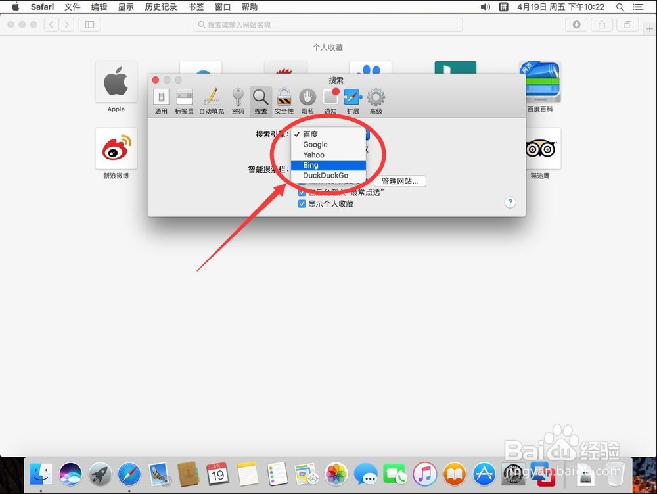Screen dimensions: 657x494
Task: Select the 搜索 (Search) magnifier preferences tab
Action: point(261,101)
